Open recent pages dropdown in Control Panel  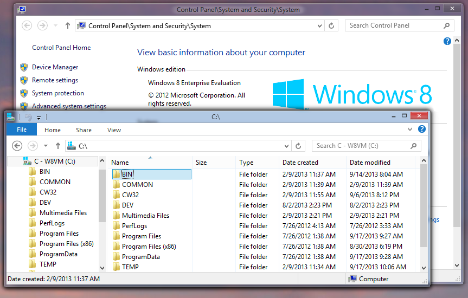click(x=55, y=25)
